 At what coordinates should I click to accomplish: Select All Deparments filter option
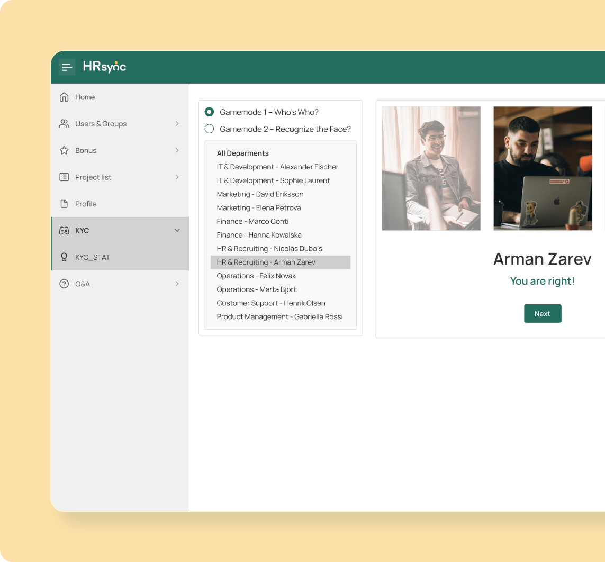click(x=281, y=153)
